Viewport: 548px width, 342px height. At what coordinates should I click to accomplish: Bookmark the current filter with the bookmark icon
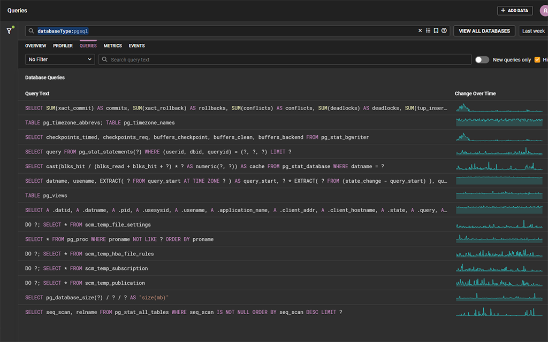coord(435,30)
